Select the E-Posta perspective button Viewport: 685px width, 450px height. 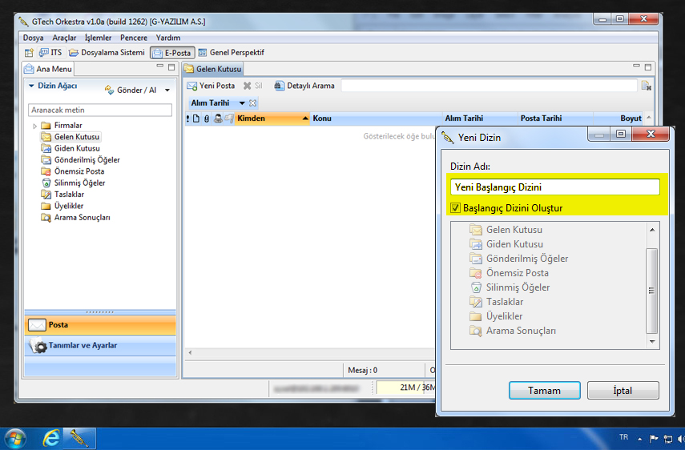(172, 53)
